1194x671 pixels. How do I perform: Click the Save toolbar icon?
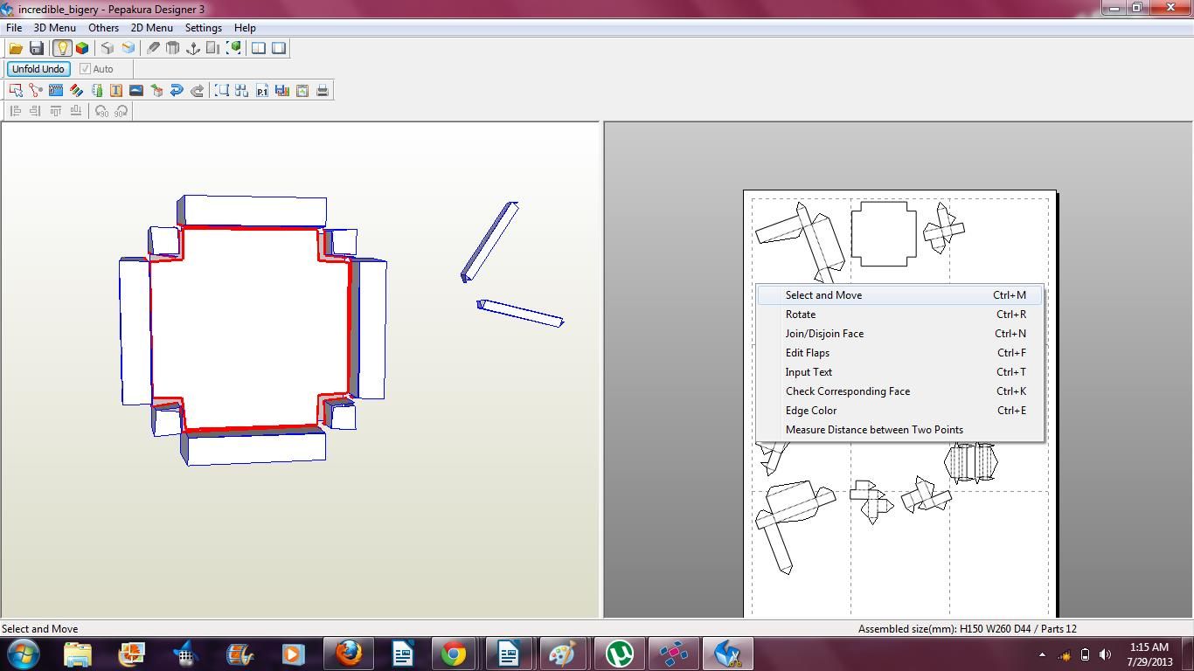coord(37,48)
